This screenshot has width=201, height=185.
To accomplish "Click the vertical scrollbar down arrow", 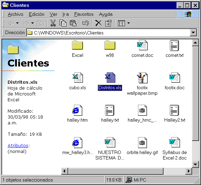I will (195, 164).
